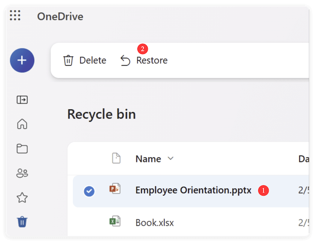The width and height of the screenshot is (315, 242).
Task: Open Favorites star icon in sidebar
Action: (22, 198)
